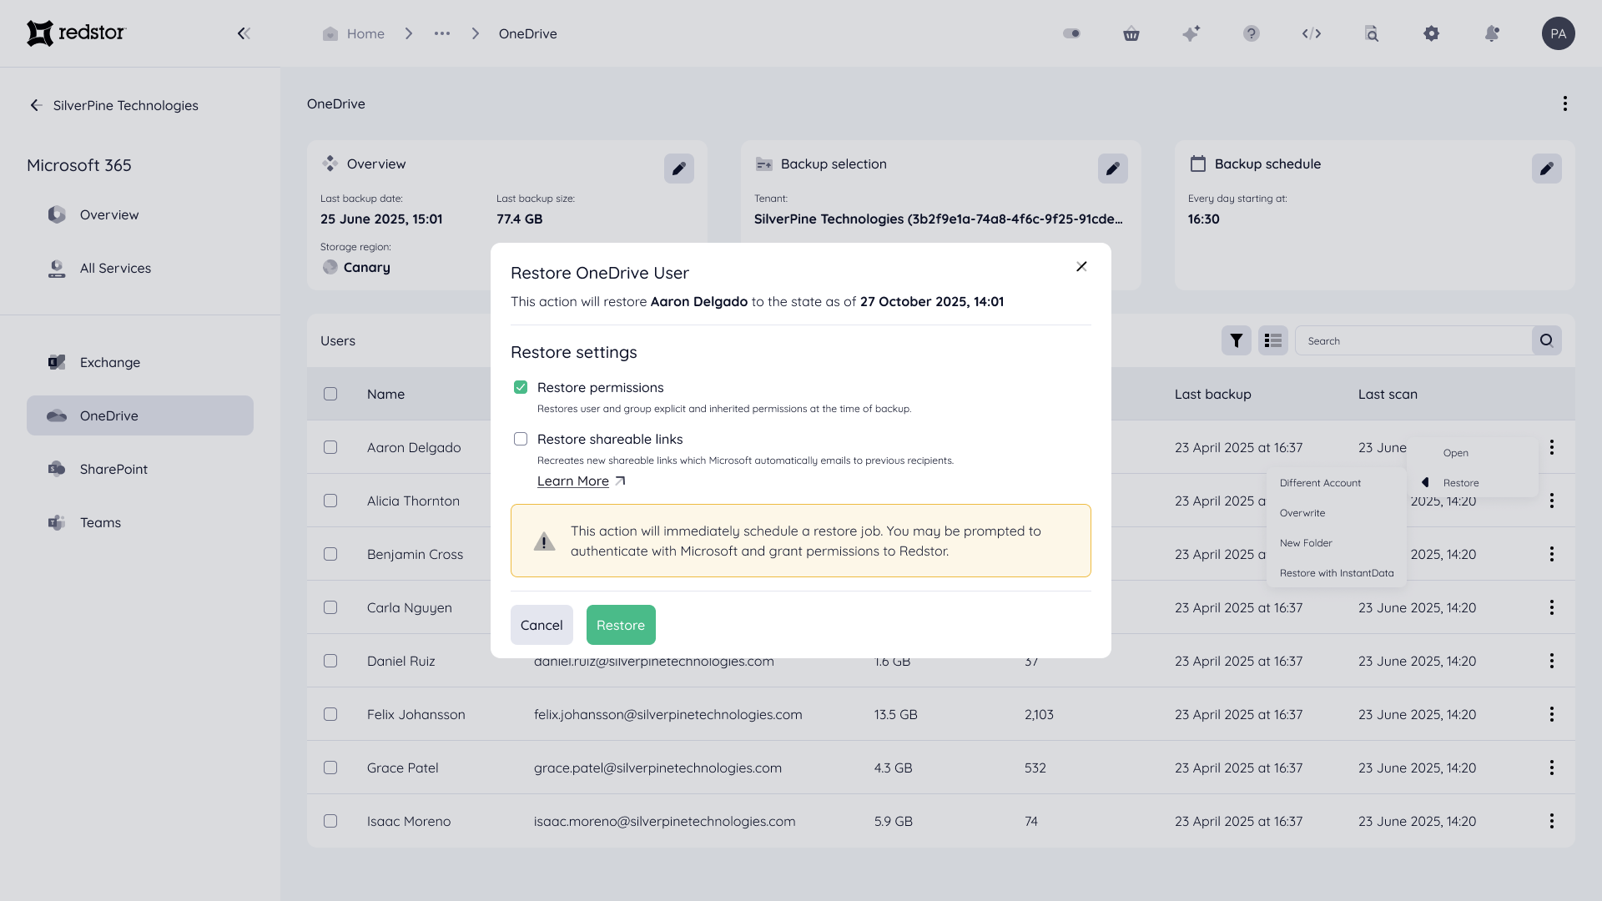The width and height of the screenshot is (1602, 901).
Task: Collapse the sidebar with double chevron
Action: point(244,33)
